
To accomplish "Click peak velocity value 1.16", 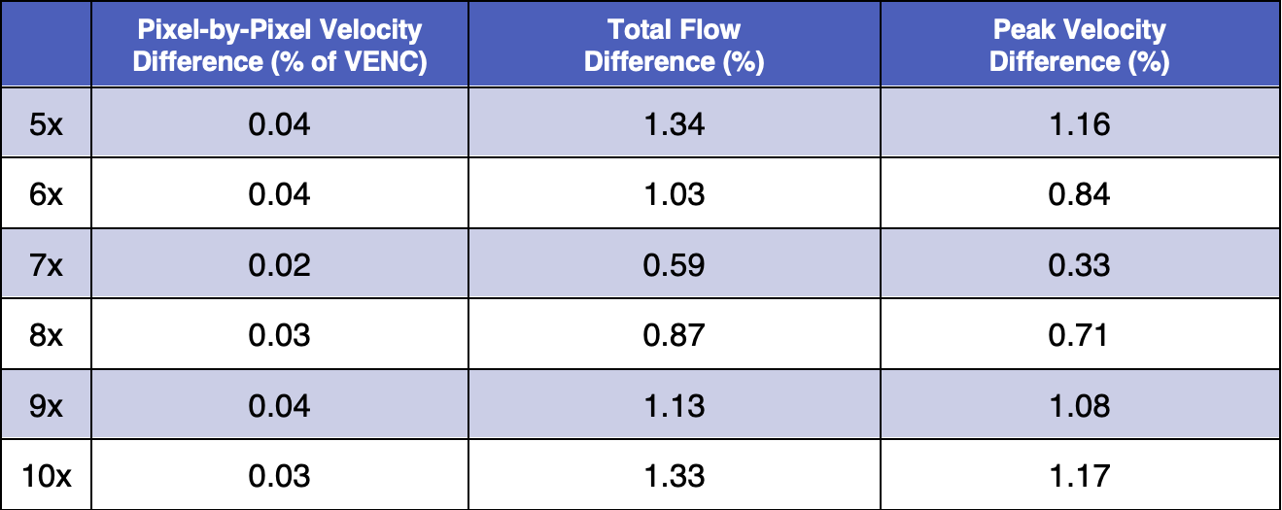I will pyautogui.click(x=1079, y=123).
